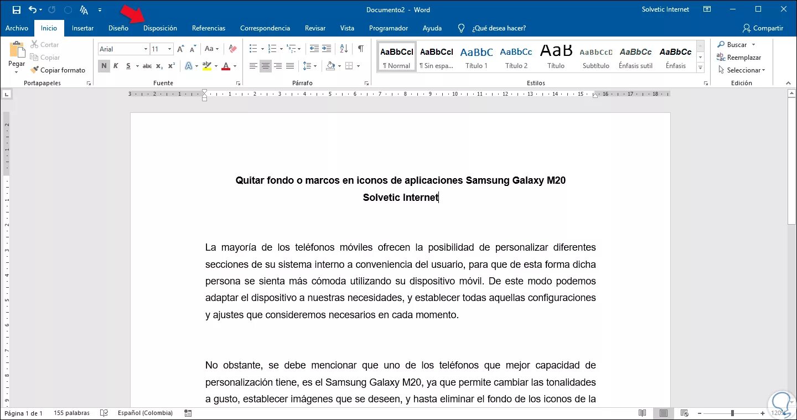Decrease paragraph indent
The height and width of the screenshot is (420, 797).
click(x=314, y=49)
